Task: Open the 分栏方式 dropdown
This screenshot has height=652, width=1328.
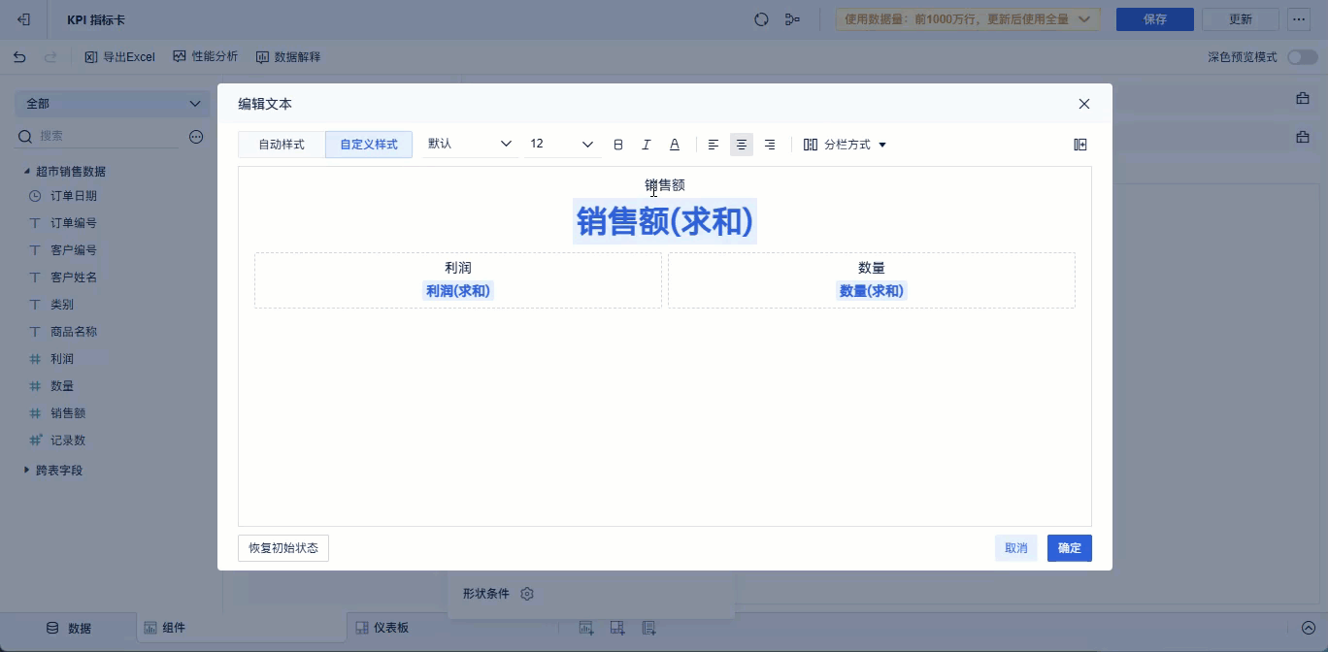Action: (x=846, y=144)
